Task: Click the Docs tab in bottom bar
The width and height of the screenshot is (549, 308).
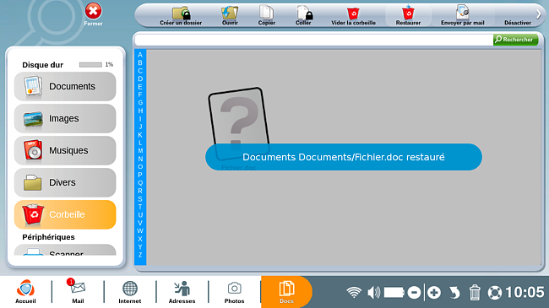Action: (286, 292)
